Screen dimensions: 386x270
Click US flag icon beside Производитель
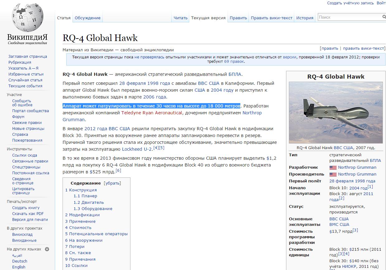[x=333, y=174]
